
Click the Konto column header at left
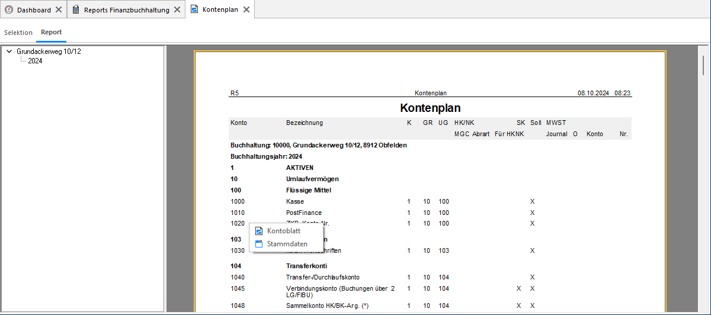click(239, 123)
